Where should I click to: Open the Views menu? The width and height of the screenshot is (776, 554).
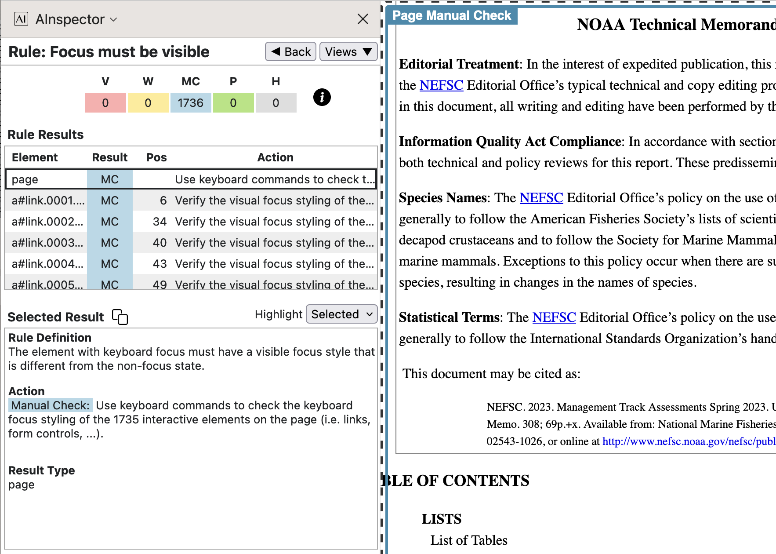(348, 51)
